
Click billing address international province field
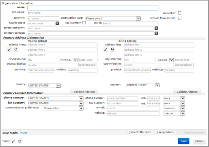(x=138, y=70)
